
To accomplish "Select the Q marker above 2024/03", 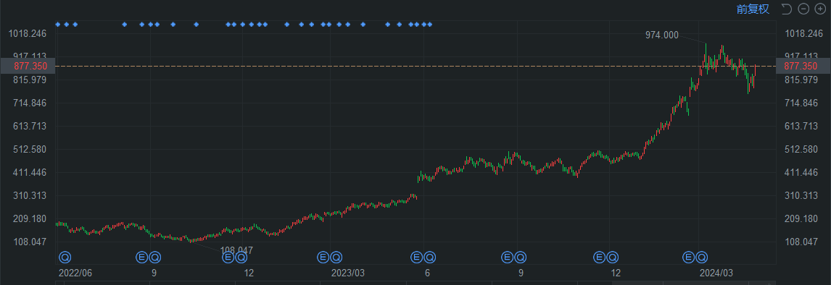I will 702,257.
